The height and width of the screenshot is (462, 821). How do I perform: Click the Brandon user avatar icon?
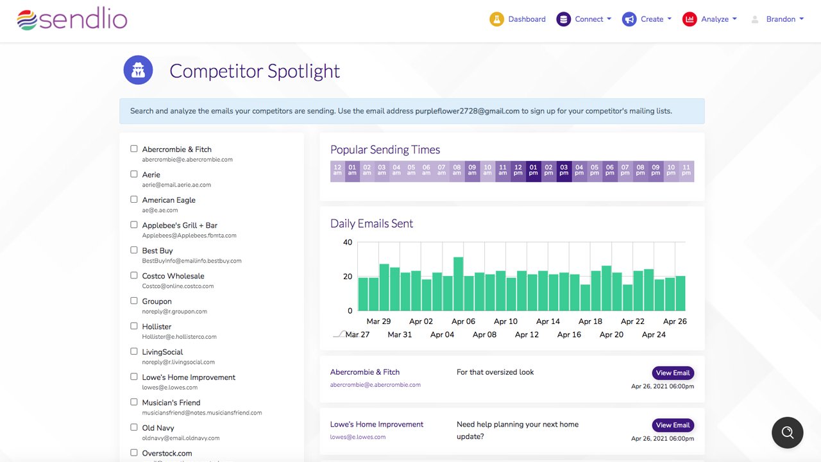754,19
